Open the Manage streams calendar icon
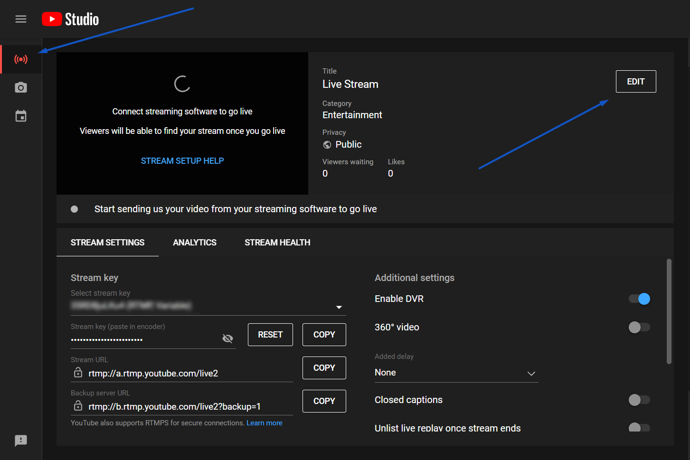The width and height of the screenshot is (690, 460). point(21,115)
